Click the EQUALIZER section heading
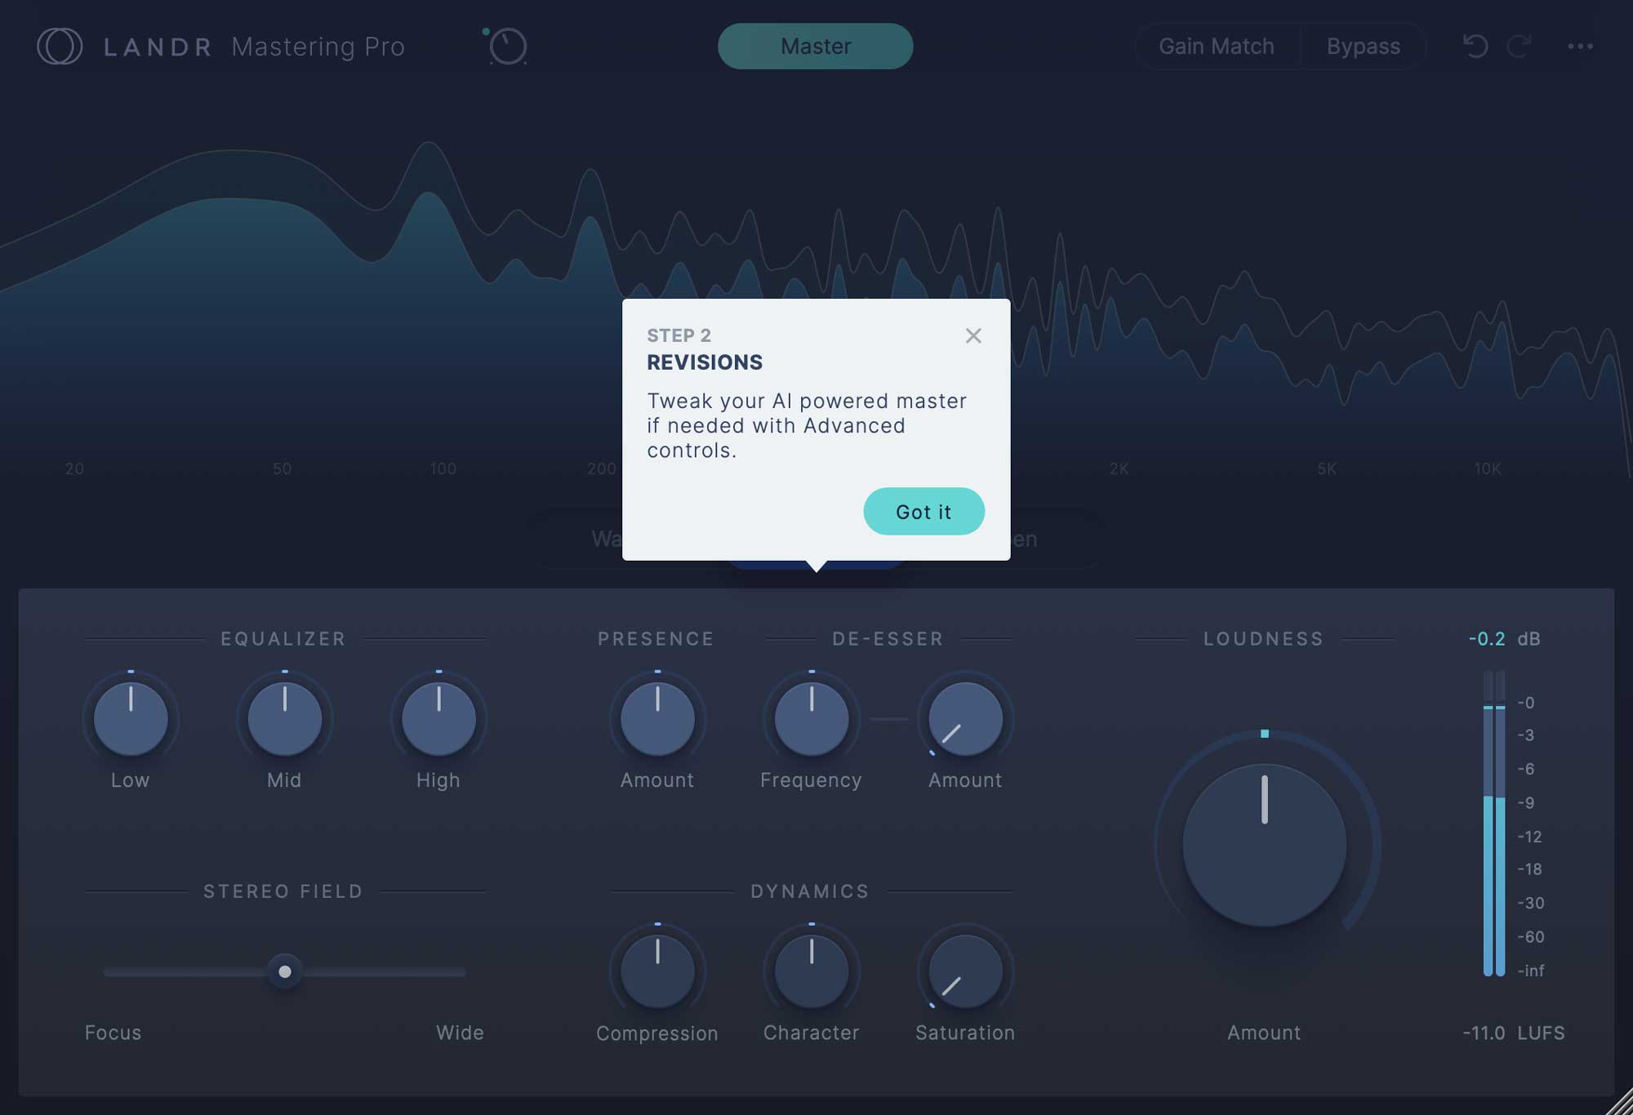1633x1115 pixels. point(283,639)
